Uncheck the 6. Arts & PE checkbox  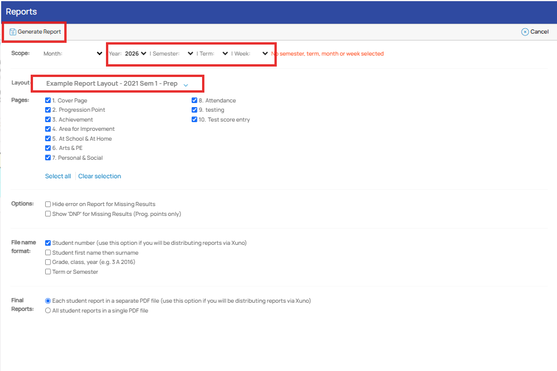coord(48,148)
